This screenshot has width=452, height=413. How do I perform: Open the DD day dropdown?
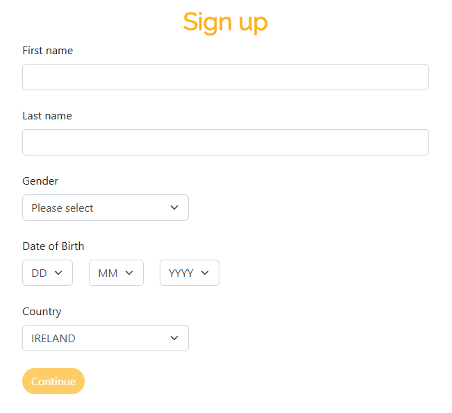pos(48,273)
